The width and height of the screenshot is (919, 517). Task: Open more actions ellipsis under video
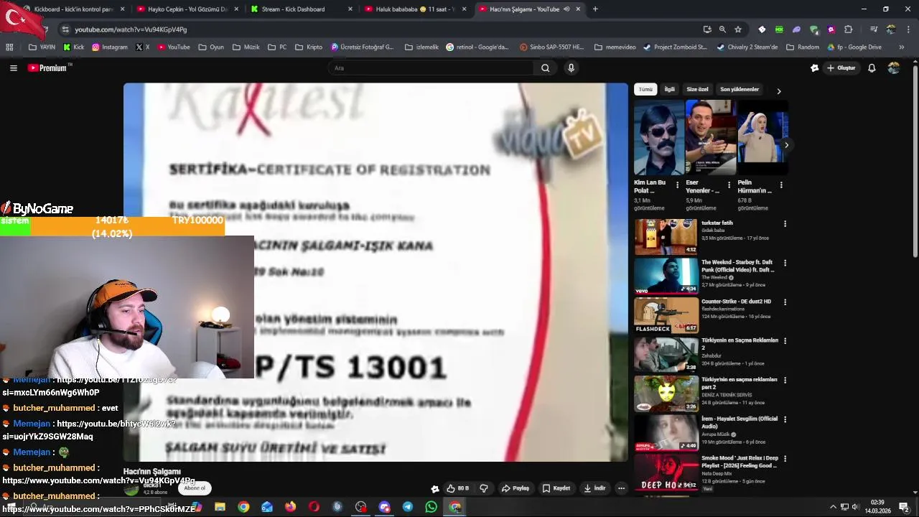click(622, 488)
